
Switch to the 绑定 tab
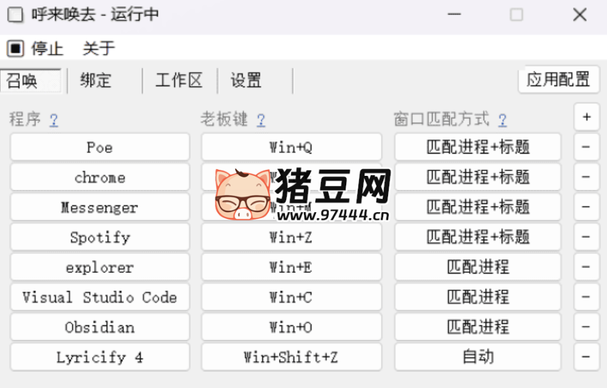(x=96, y=81)
